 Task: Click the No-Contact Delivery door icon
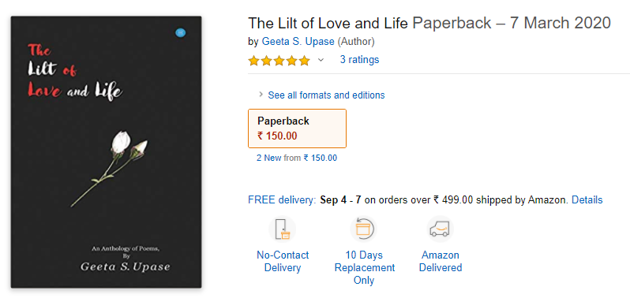click(282, 229)
